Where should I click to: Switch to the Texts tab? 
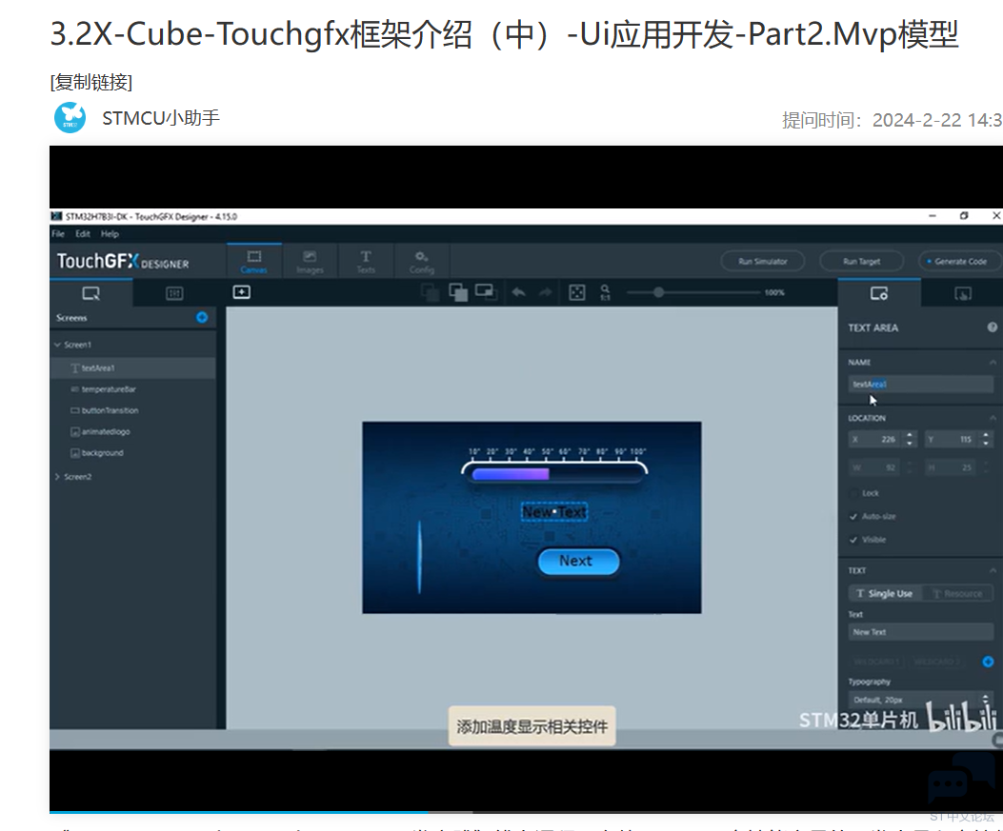pyautogui.click(x=366, y=262)
